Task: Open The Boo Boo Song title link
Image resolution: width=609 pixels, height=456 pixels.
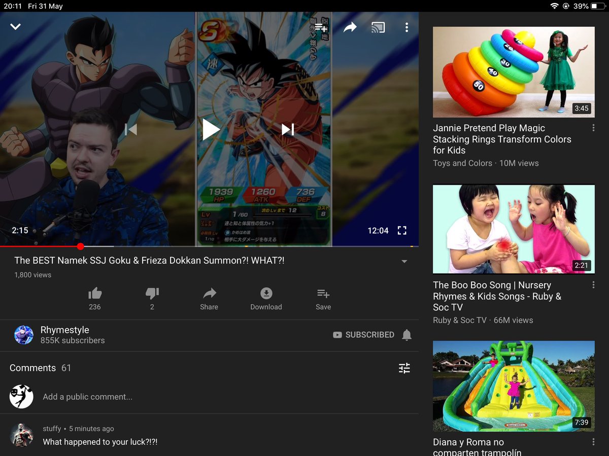Action: (497, 296)
